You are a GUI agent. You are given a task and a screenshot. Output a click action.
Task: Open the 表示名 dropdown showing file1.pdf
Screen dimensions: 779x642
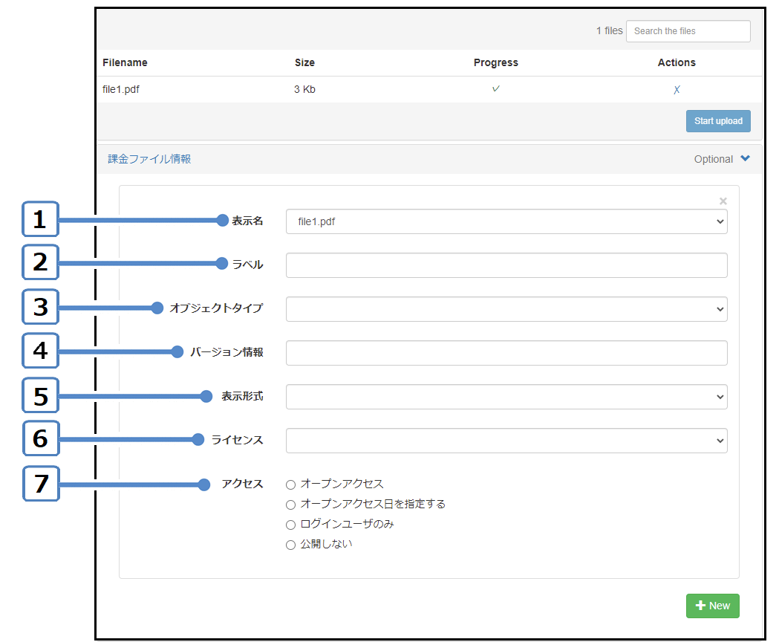[x=506, y=221]
